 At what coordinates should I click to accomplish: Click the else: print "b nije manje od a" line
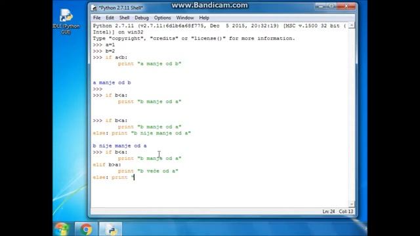tap(142, 133)
